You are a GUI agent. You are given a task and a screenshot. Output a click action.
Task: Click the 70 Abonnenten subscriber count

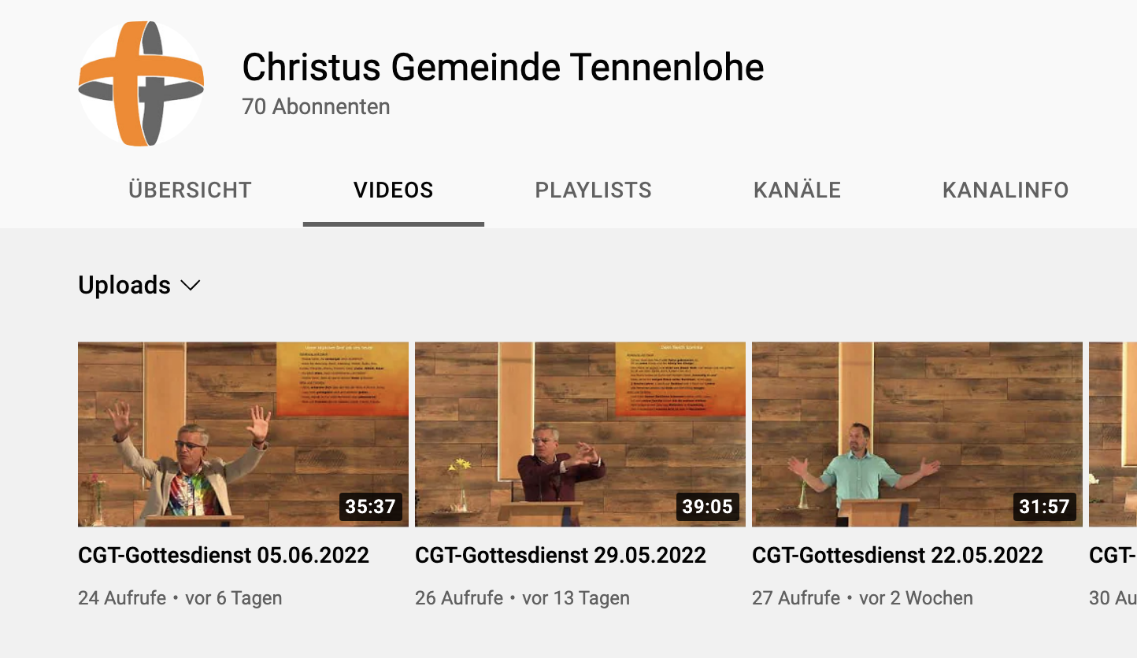[x=316, y=107]
